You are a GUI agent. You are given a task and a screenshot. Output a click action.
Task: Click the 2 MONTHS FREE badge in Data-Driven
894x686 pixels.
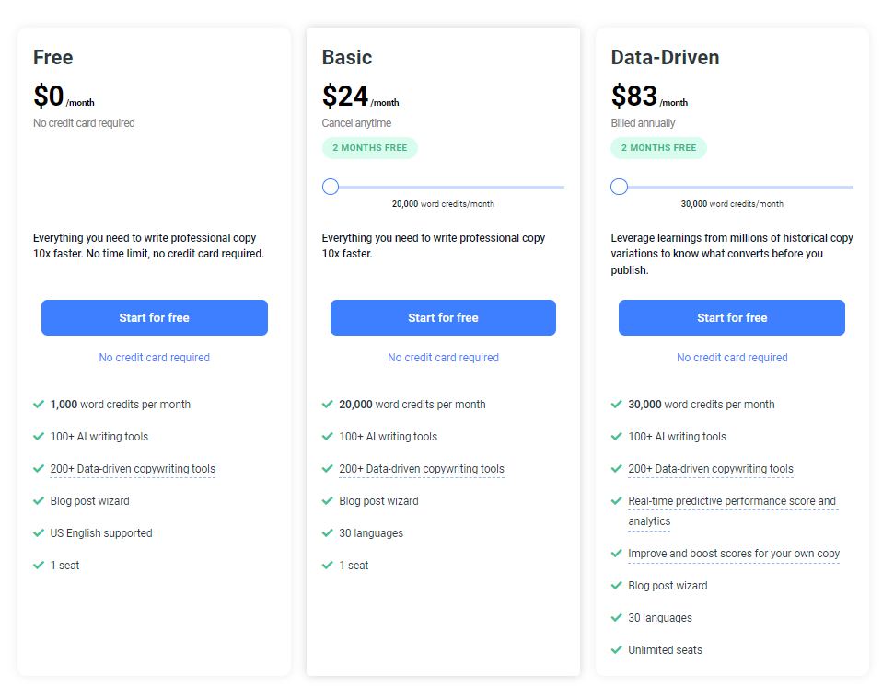[x=658, y=148]
